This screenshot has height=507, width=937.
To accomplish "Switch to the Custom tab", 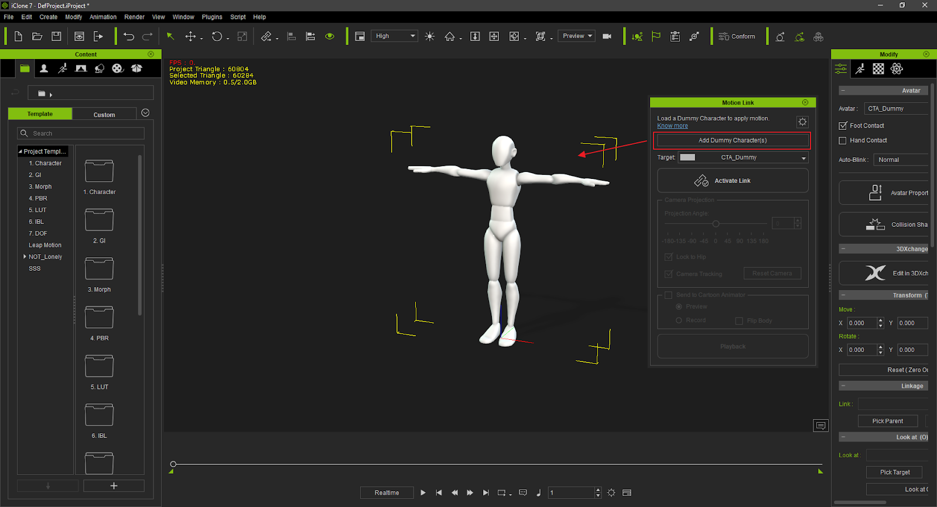I will [104, 115].
